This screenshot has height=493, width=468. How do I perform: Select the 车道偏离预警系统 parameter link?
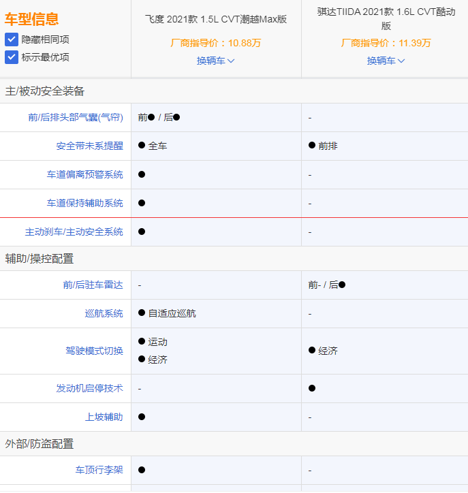(84, 174)
